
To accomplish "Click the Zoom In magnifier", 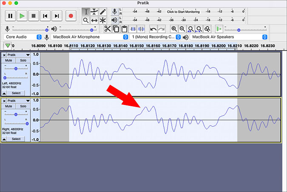I will click(x=174, y=29).
